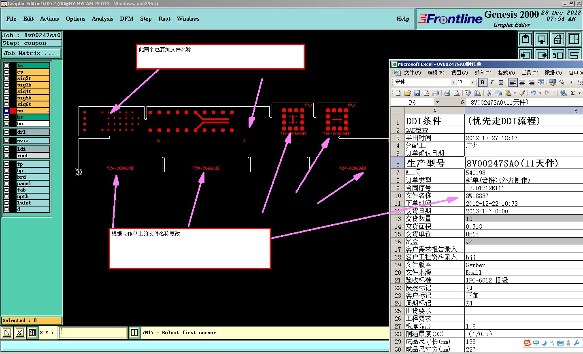Click Align Left in Excel toolbar
Image resolution: width=583 pixels, height=354 pixels.
coord(513,82)
